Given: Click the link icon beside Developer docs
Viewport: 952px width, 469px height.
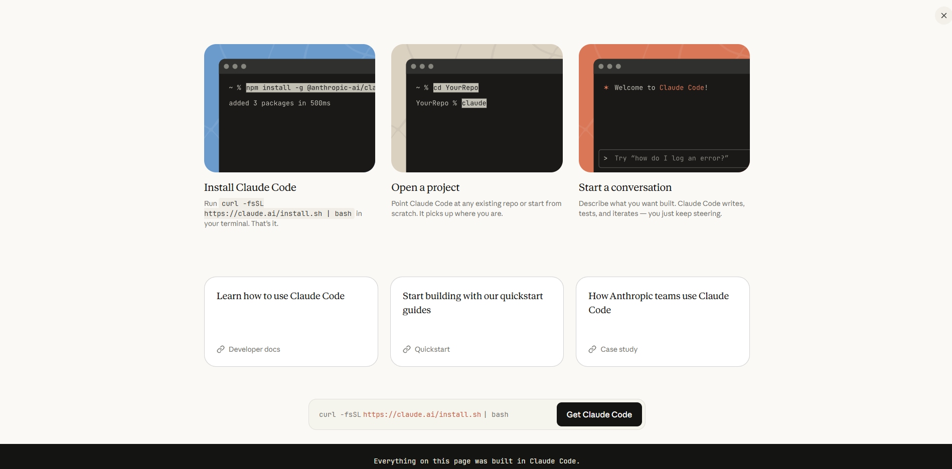Looking at the screenshot, I should pyautogui.click(x=221, y=349).
